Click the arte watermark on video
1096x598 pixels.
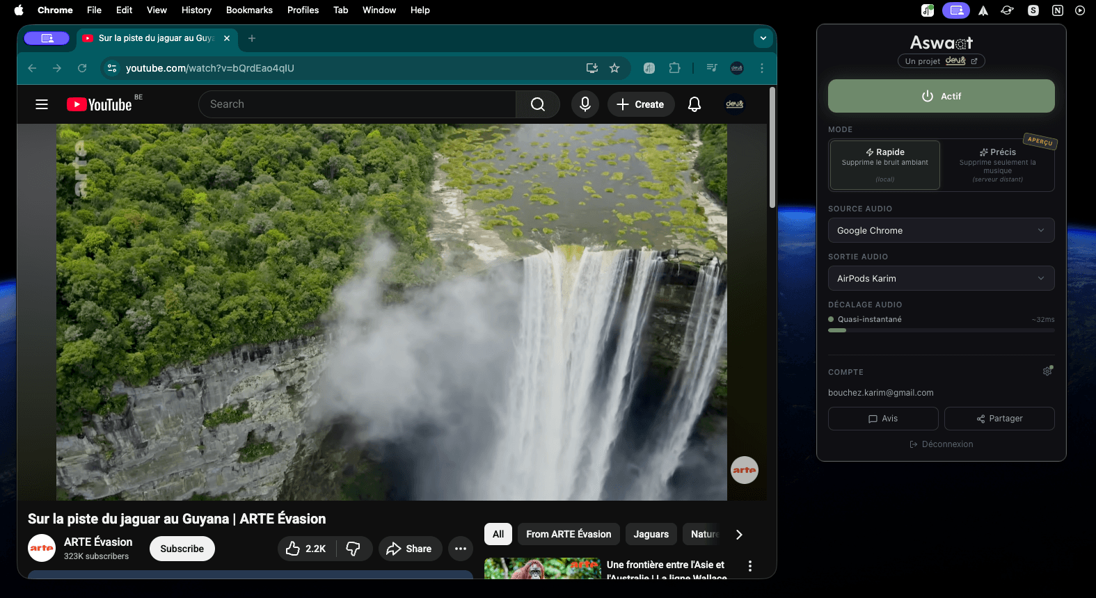[x=744, y=470]
